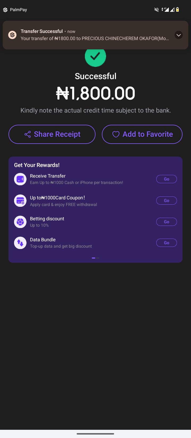Image resolution: width=191 pixels, height=438 pixels.
Task: Expand the Transfer Successful notification chevron
Action: (x=179, y=35)
